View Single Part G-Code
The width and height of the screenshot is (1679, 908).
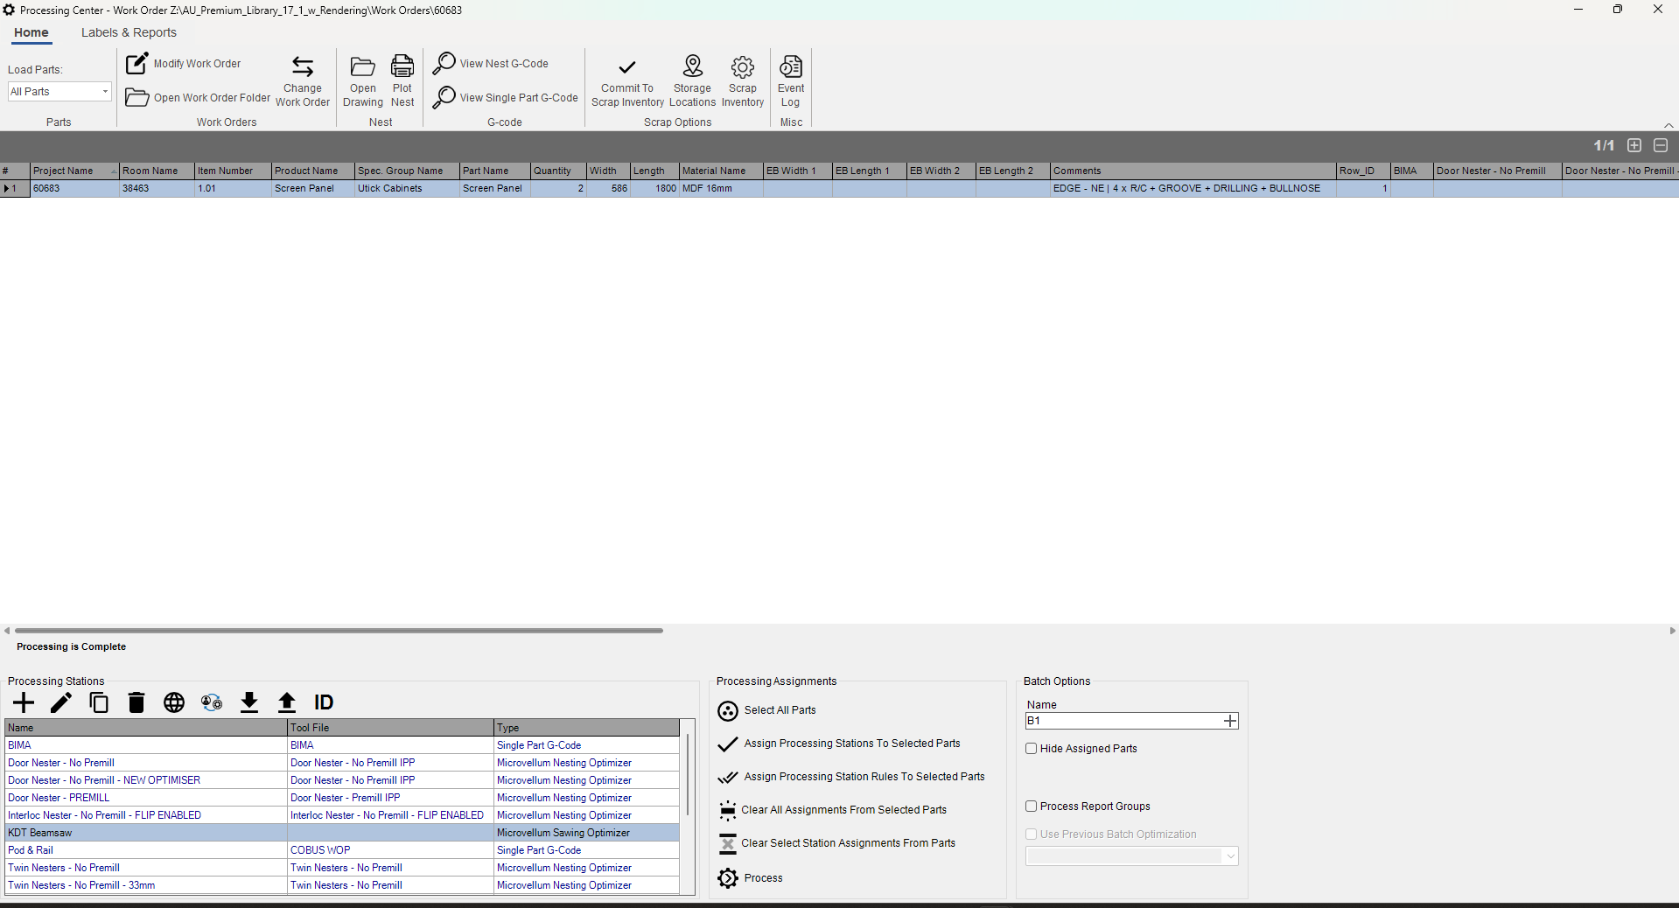click(x=506, y=97)
